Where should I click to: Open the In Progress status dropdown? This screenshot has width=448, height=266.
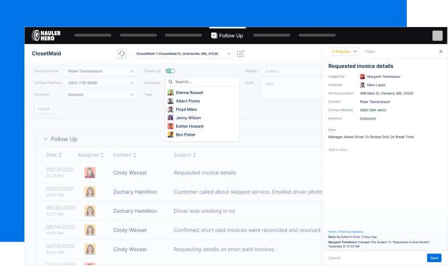[344, 52]
